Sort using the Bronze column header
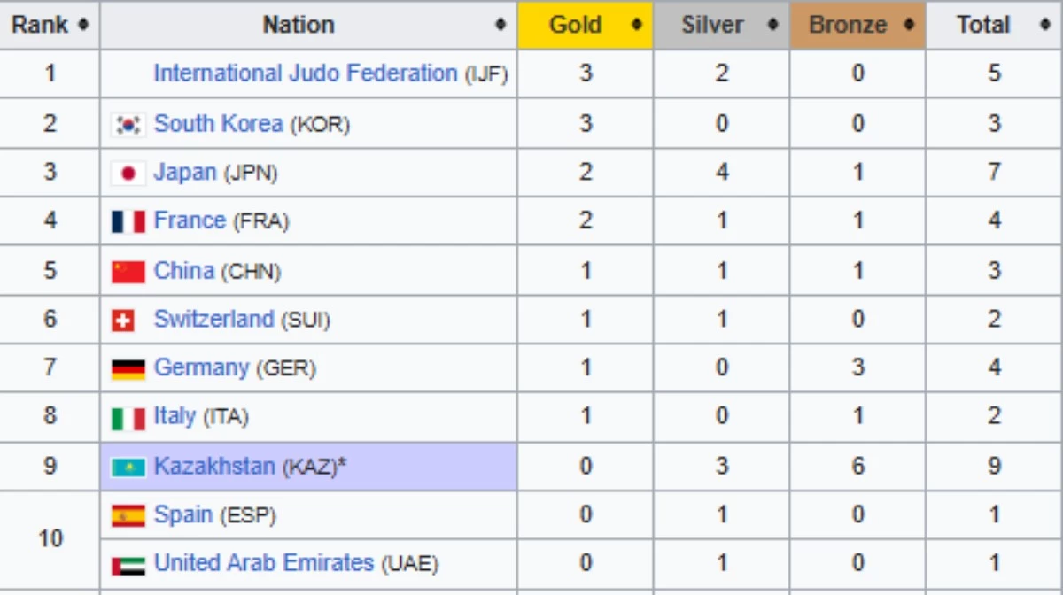Image resolution: width=1063 pixels, height=595 pixels. click(x=858, y=25)
